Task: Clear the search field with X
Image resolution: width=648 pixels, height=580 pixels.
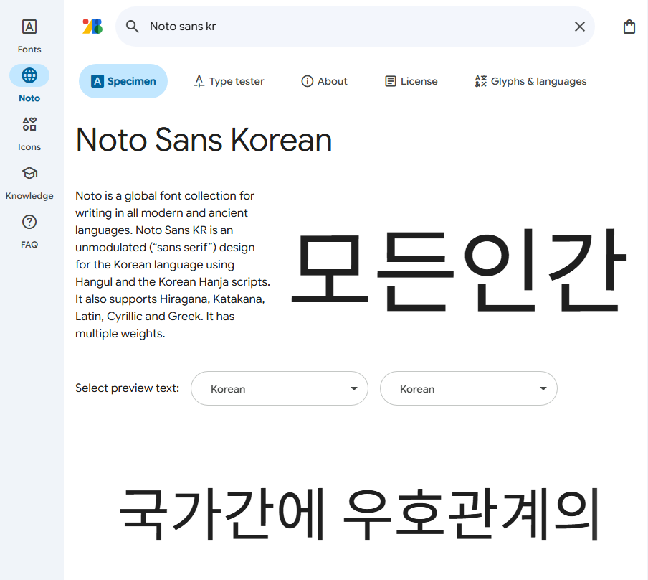Action: tap(580, 27)
